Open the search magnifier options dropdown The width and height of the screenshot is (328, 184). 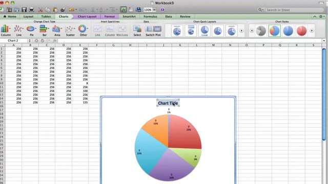[x=261, y=10]
